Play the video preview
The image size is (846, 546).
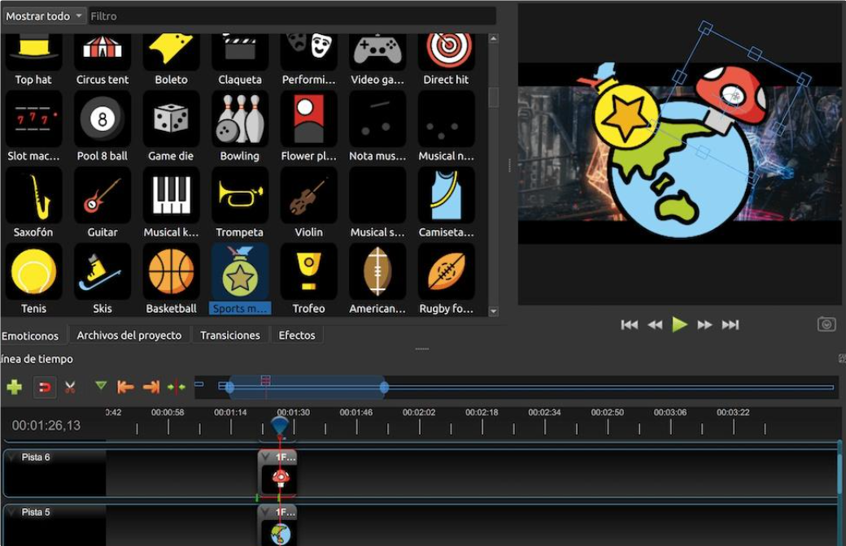pos(679,324)
